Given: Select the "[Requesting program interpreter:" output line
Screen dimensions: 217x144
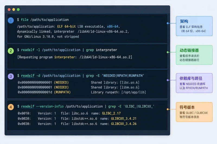Looking at the screenshot, I should (x=75, y=57).
